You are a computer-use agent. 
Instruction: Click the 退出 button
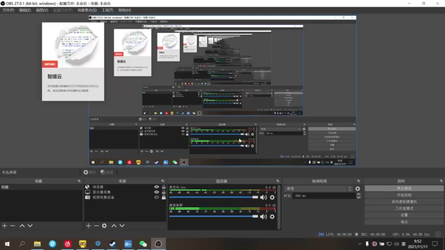[404, 222]
